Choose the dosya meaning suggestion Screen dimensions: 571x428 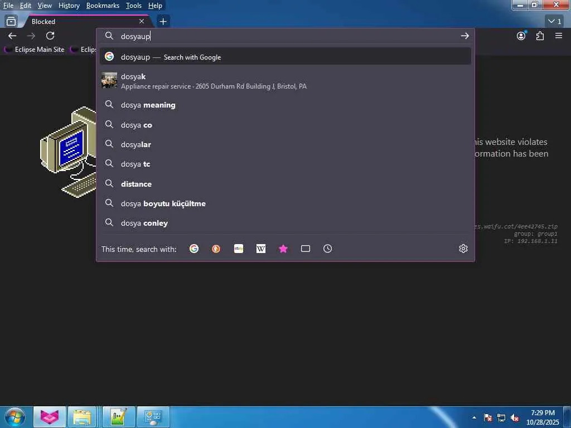click(x=285, y=105)
